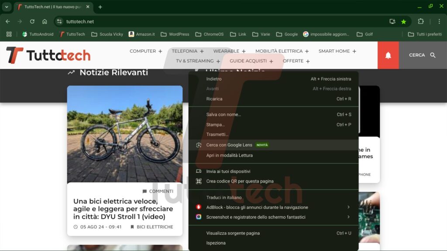The height and width of the screenshot is (251, 447).
Task: Expand the GUIDE ACQUISTI menu
Action: click(251, 61)
